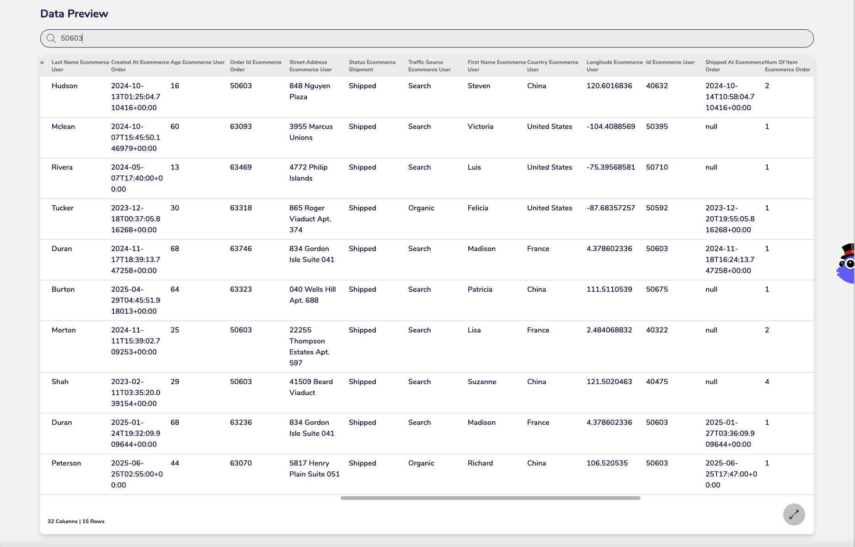
Task: Click the horizontal scrollbar under the table
Action: click(490, 498)
